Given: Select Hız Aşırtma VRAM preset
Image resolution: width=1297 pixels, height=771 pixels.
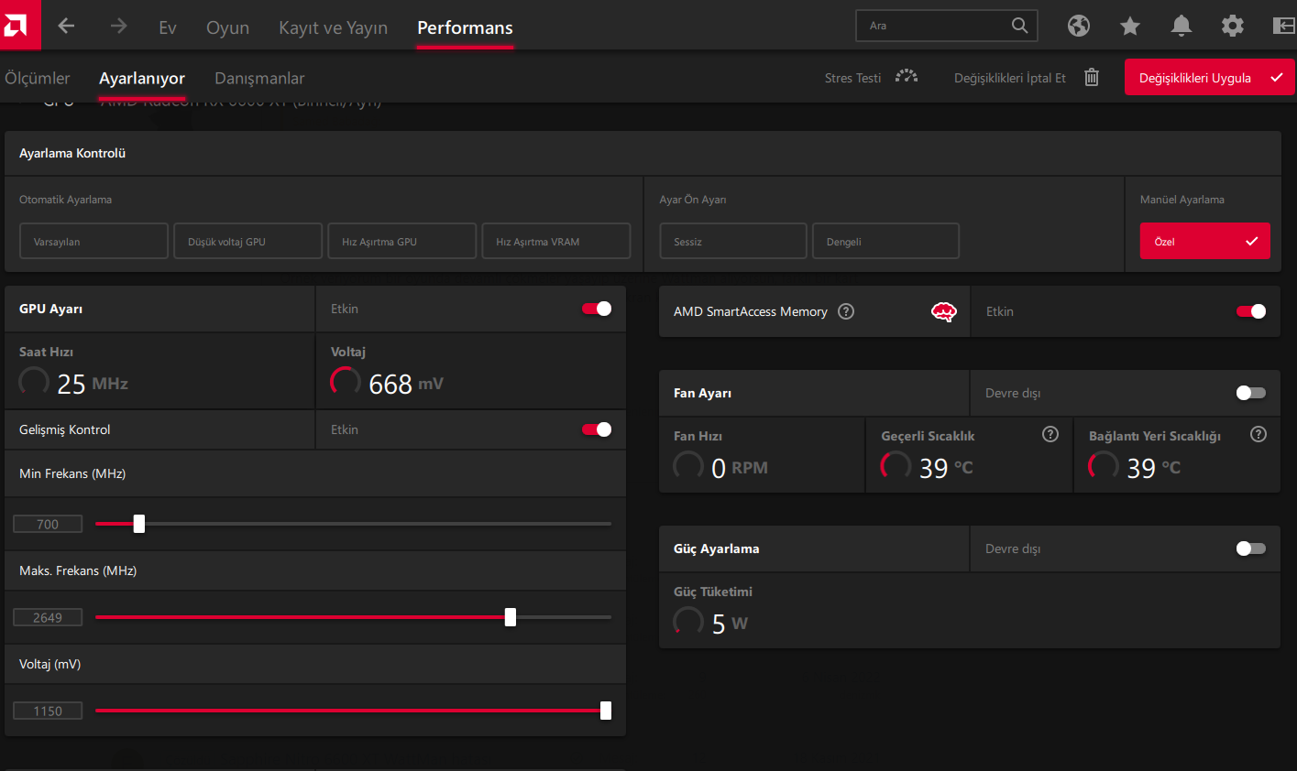Looking at the screenshot, I should (555, 241).
